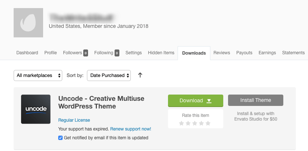
Task: Rate the item one star
Action: [x=182, y=123]
